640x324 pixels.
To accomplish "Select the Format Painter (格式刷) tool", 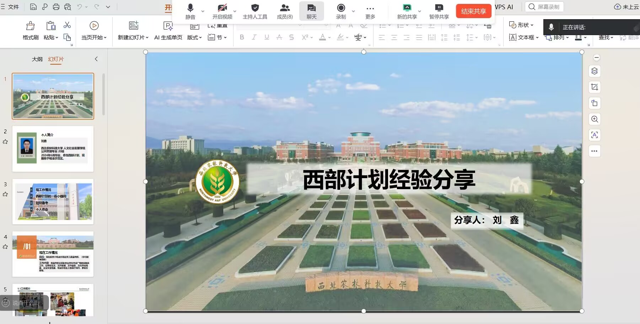I will click(31, 31).
